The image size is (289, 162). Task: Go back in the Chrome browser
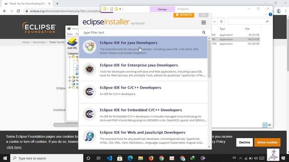point(5,11)
